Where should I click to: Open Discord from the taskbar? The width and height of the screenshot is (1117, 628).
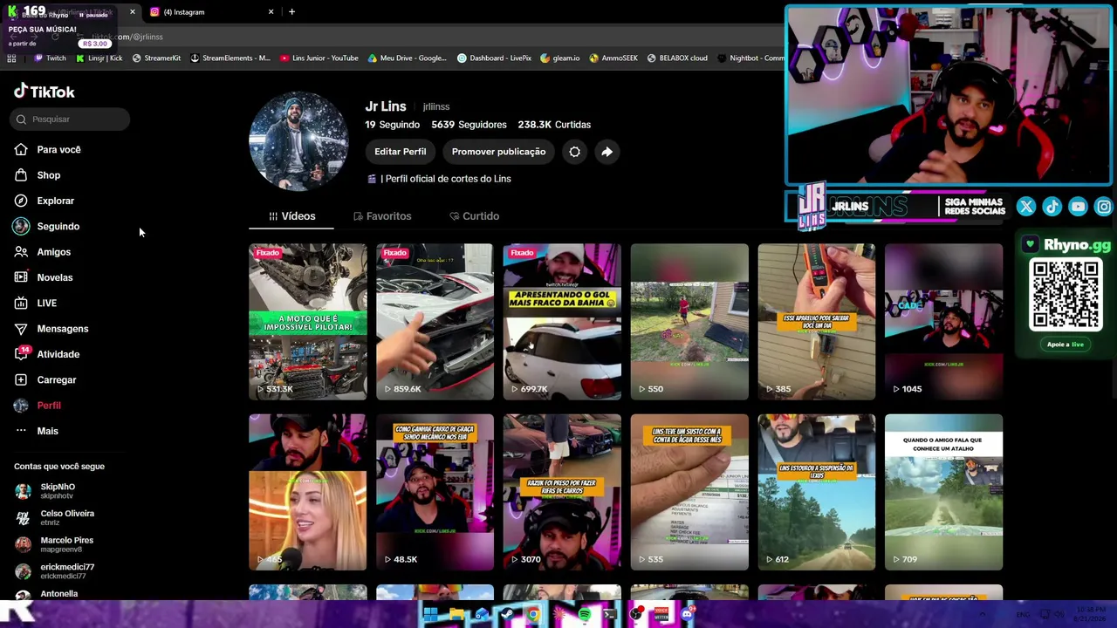point(687,615)
